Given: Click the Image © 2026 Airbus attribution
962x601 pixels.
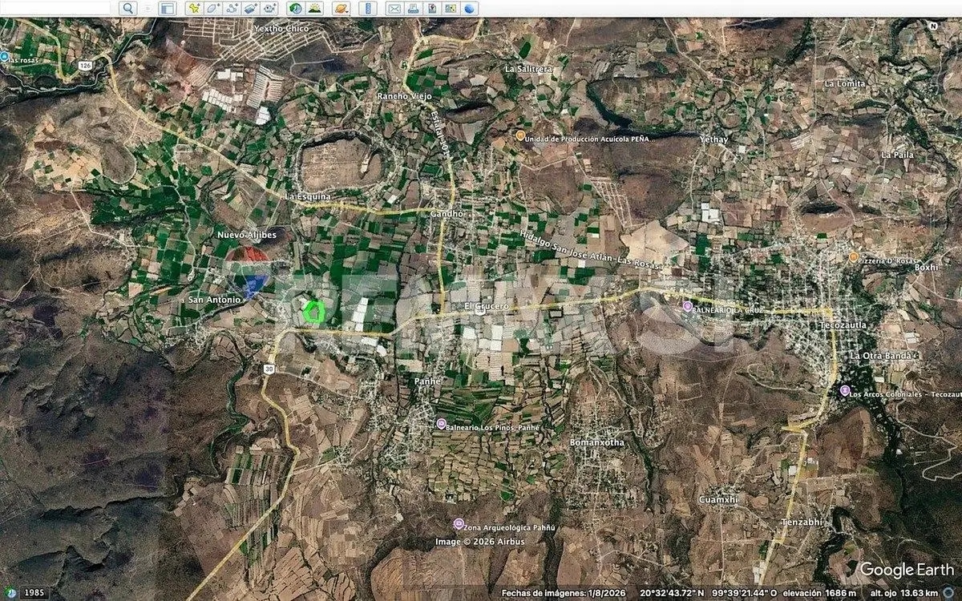Looking at the screenshot, I should 480,542.
